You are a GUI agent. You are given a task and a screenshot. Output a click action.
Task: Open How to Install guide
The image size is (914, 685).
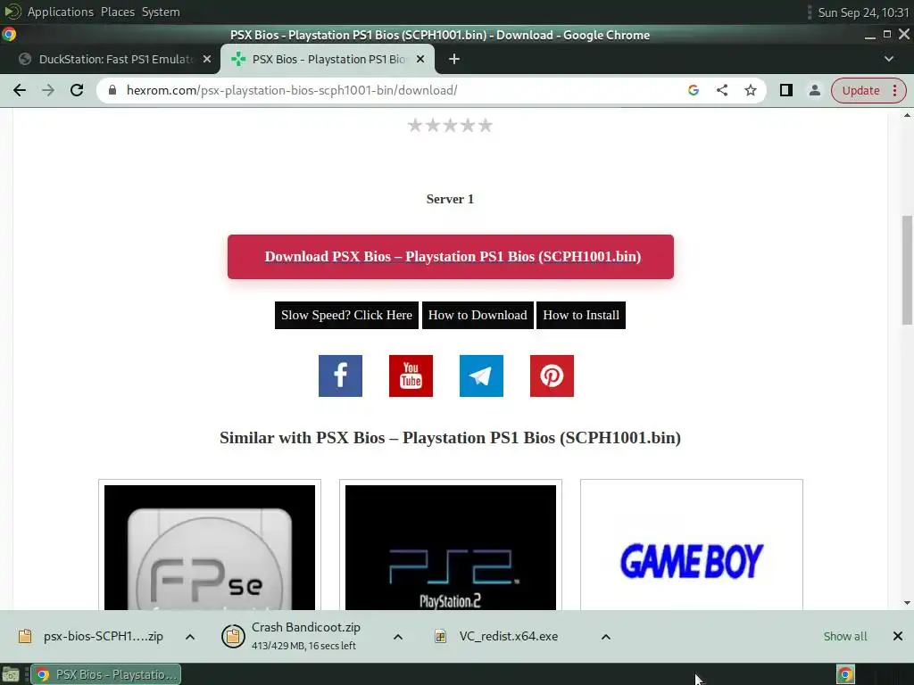(581, 315)
